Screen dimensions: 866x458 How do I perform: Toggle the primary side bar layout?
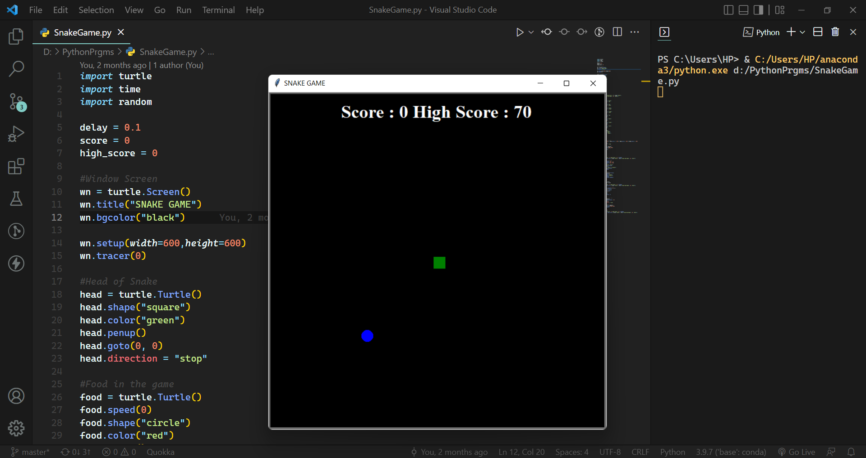pos(728,10)
